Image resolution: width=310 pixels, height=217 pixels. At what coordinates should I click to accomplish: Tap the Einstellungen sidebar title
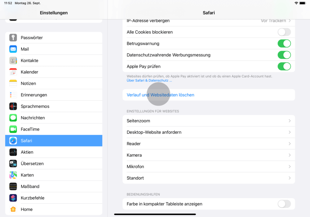[x=54, y=13]
